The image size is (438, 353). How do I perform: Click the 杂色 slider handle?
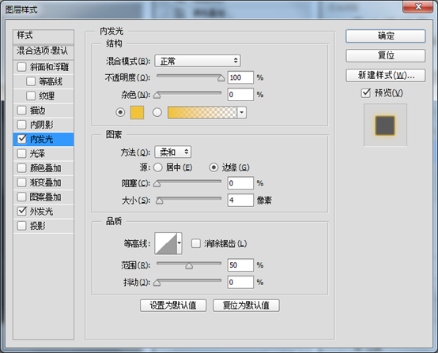point(157,96)
